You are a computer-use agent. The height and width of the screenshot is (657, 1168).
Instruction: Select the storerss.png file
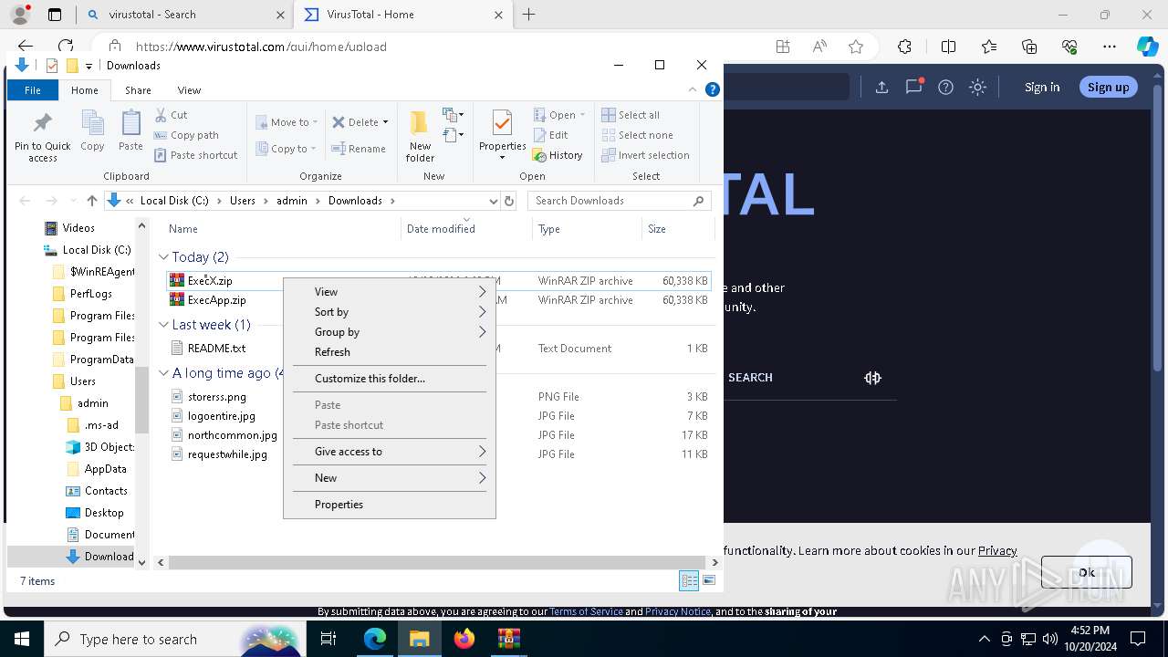tap(217, 397)
